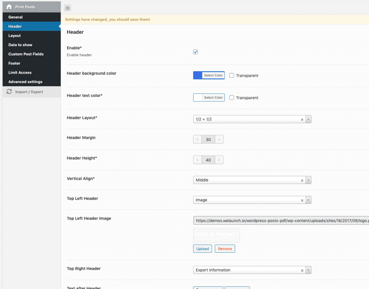Click Upload for header image
Viewport: 369px width, 289px height.
[203, 249]
